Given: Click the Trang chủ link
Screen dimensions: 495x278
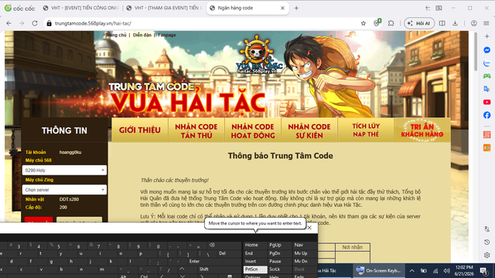Looking at the screenshot, I should click(116, 35).
